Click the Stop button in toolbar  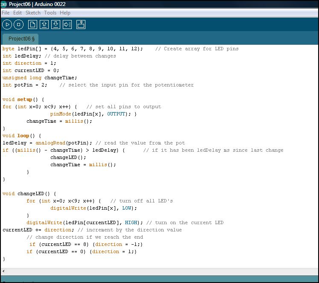18,25
